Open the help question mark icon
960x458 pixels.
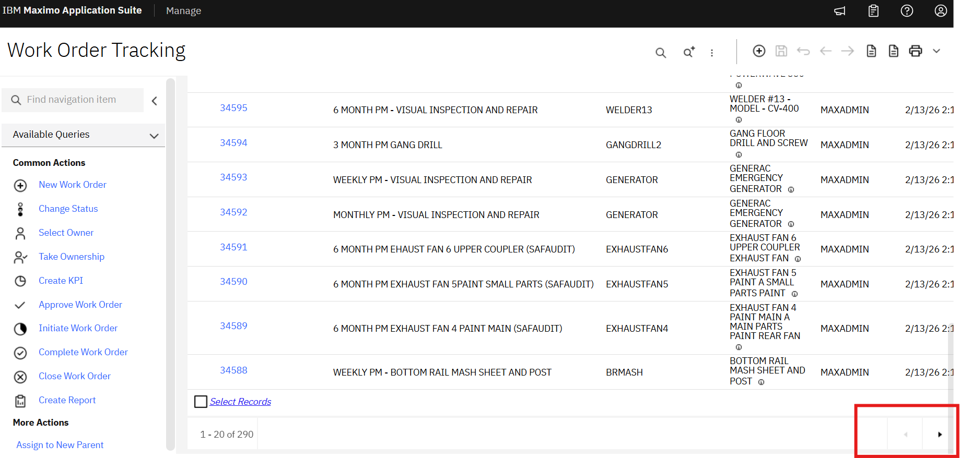click(x=907, y=11)
